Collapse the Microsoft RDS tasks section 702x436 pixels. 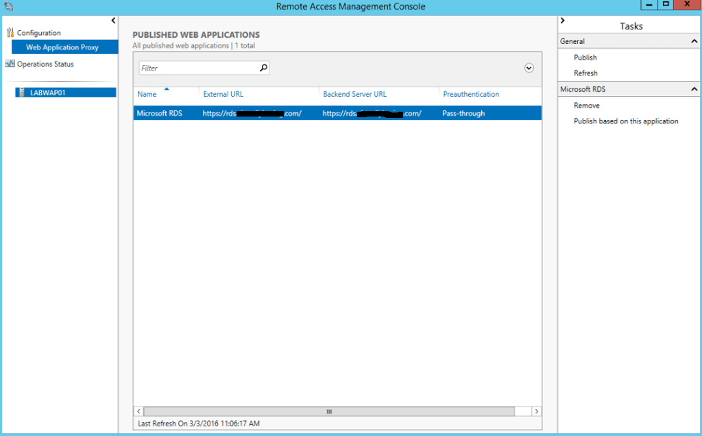point(694,89)
